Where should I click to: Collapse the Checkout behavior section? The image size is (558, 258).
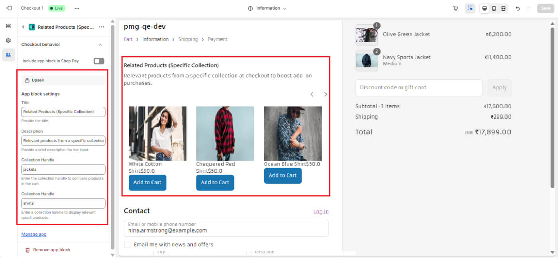(x=100, y=45)
